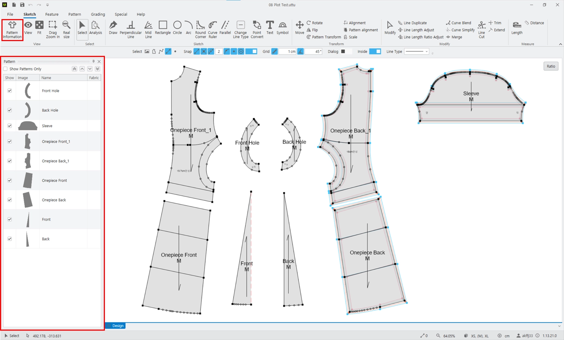This screenshot has height=340, width=564.
Task: Click the Ratio button on canvas
Action: point(551,66)
